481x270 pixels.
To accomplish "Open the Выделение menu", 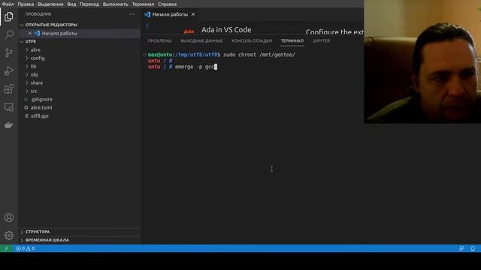I will [x=50, y=4].
